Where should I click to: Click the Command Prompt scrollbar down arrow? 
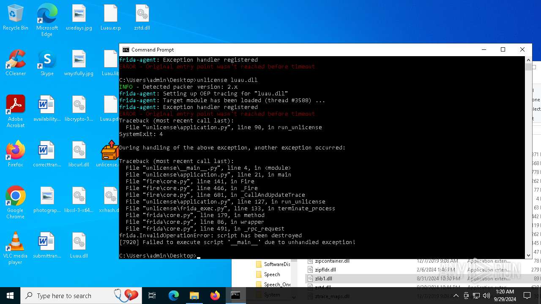point(528,255)
